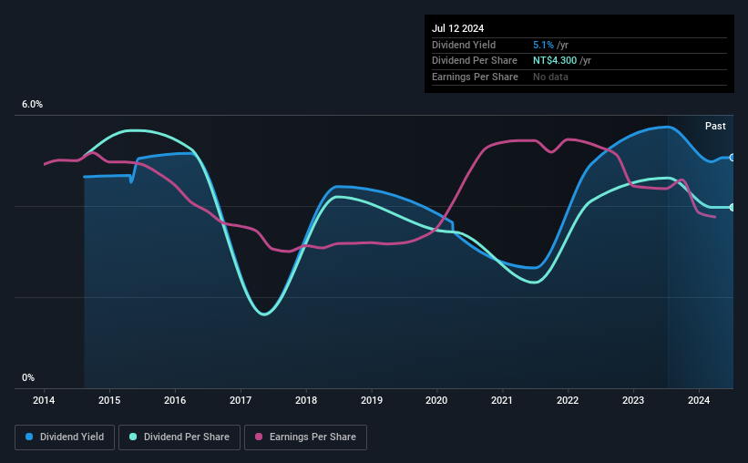Click the blue Dividend Yield legend dot
Viewport: 748px width, 463px height.
29,437
